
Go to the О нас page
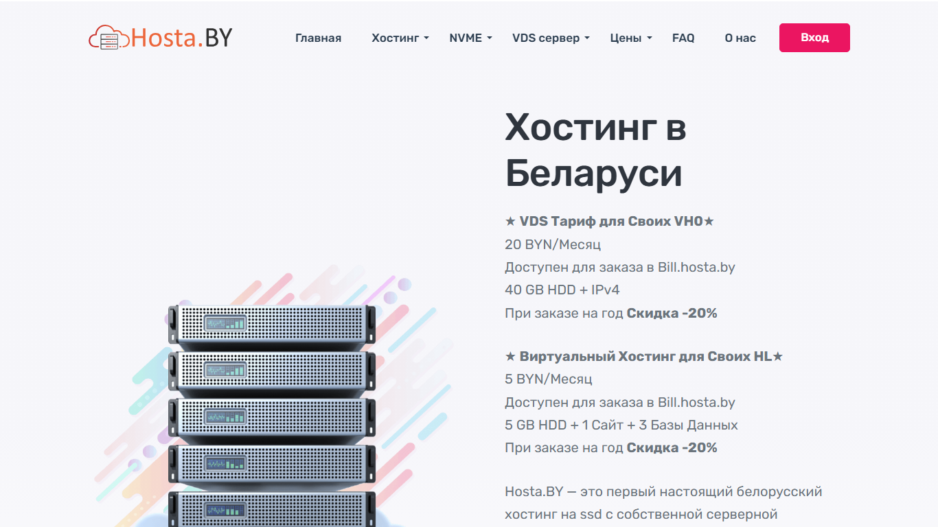[x=740, y=38]
